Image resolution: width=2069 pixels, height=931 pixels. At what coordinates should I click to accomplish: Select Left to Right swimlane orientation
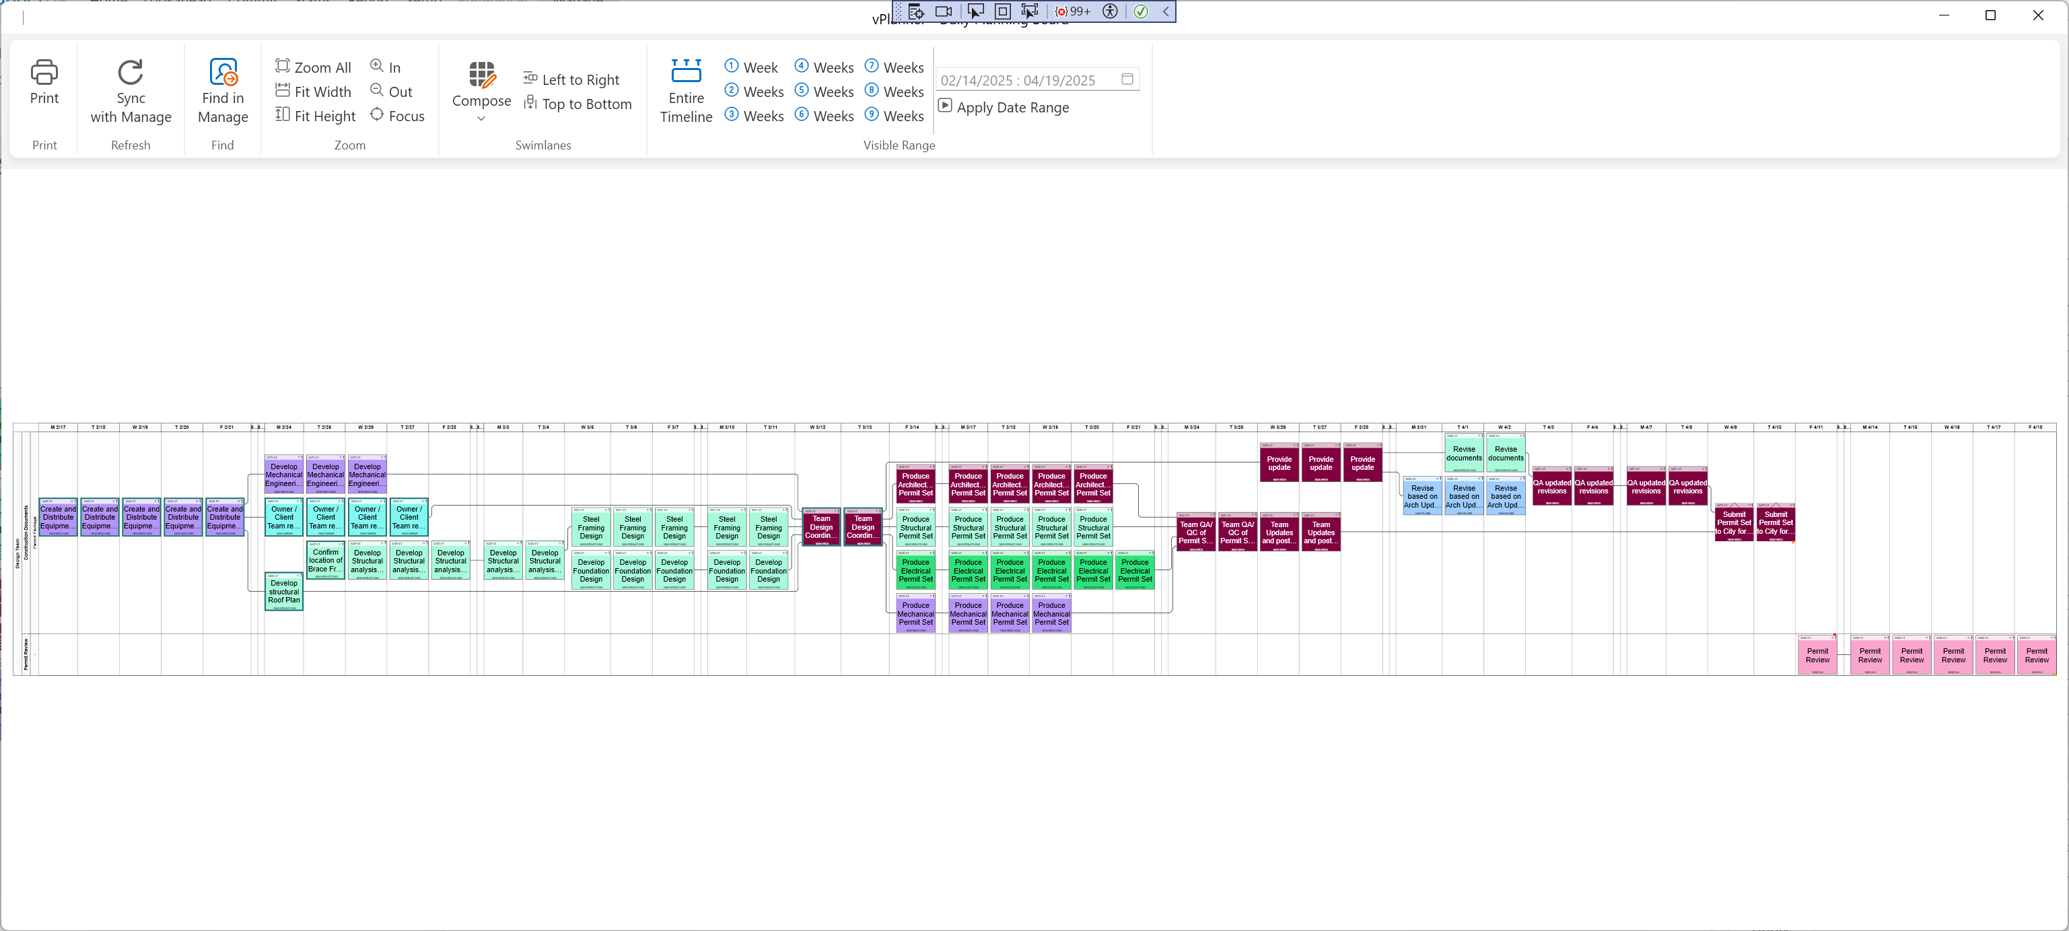click(571, 79)
